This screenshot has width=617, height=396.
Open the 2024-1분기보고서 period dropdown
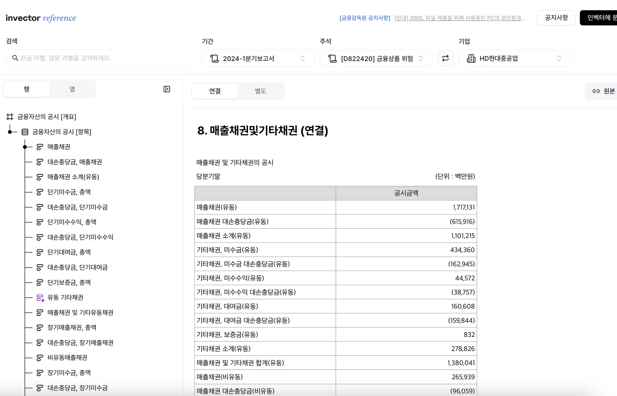point(258,58)
